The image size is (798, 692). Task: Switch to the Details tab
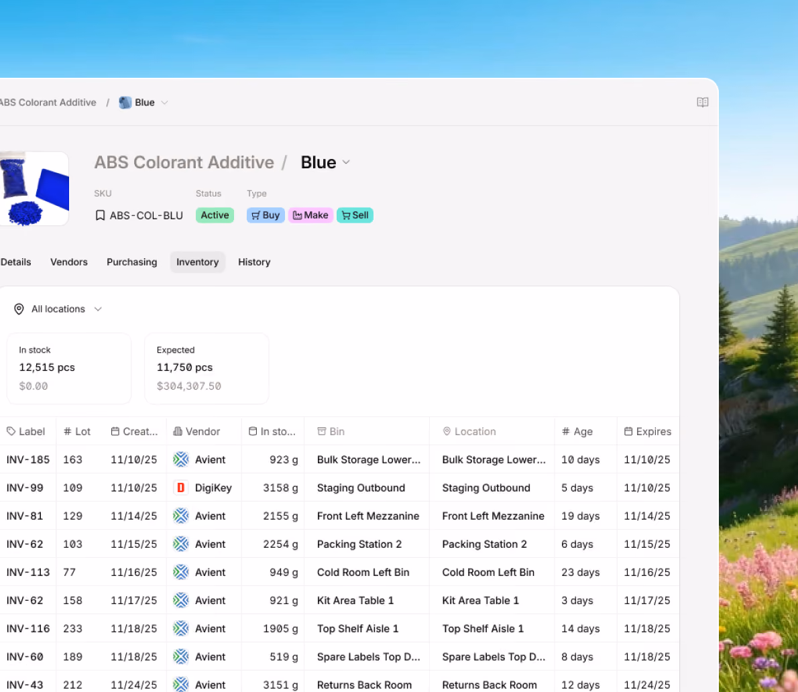tap(16, 262)
